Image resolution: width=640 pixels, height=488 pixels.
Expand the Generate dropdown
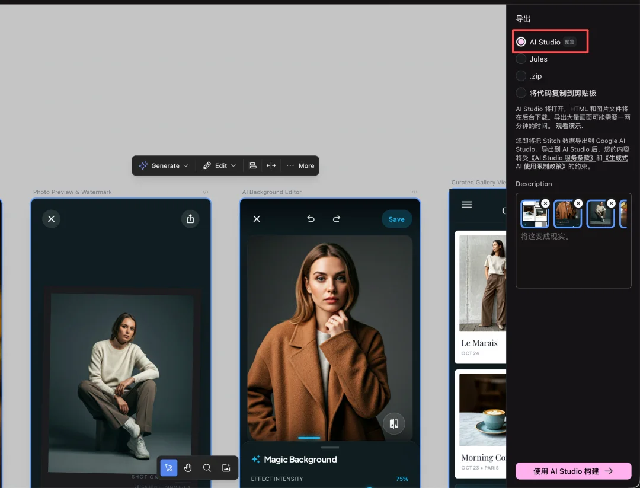pyautogui.click(x=164, y=165)
